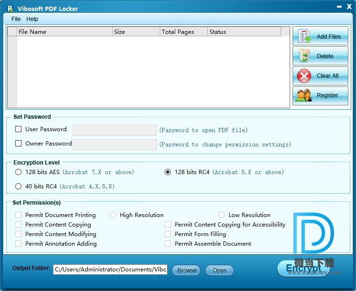Check Permit Assemble Document
356x291 pixels.
click(x=168, y=244)
